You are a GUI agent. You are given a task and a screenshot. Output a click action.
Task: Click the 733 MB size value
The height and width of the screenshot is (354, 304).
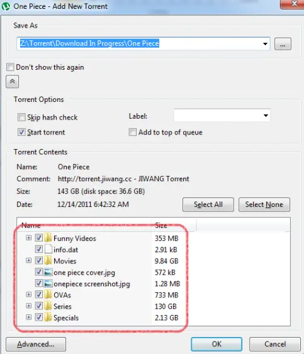pos(167,295)
